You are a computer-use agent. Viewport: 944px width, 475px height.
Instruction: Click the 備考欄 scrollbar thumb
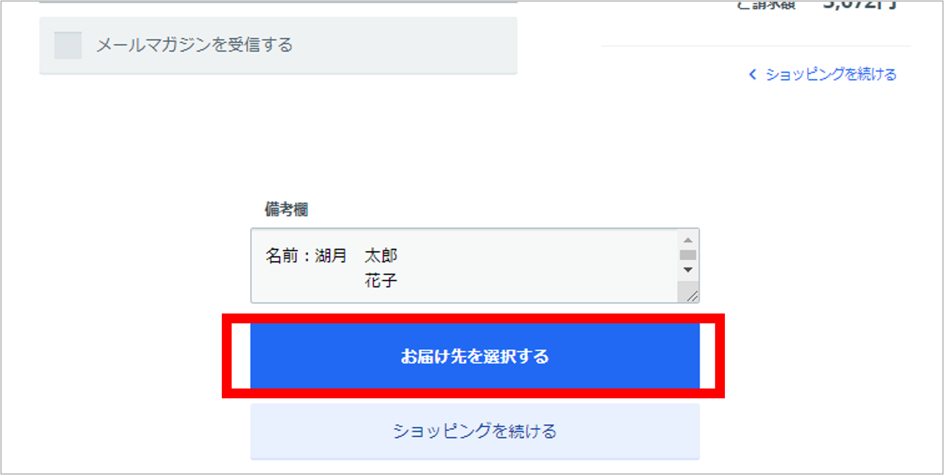[688, 255]
